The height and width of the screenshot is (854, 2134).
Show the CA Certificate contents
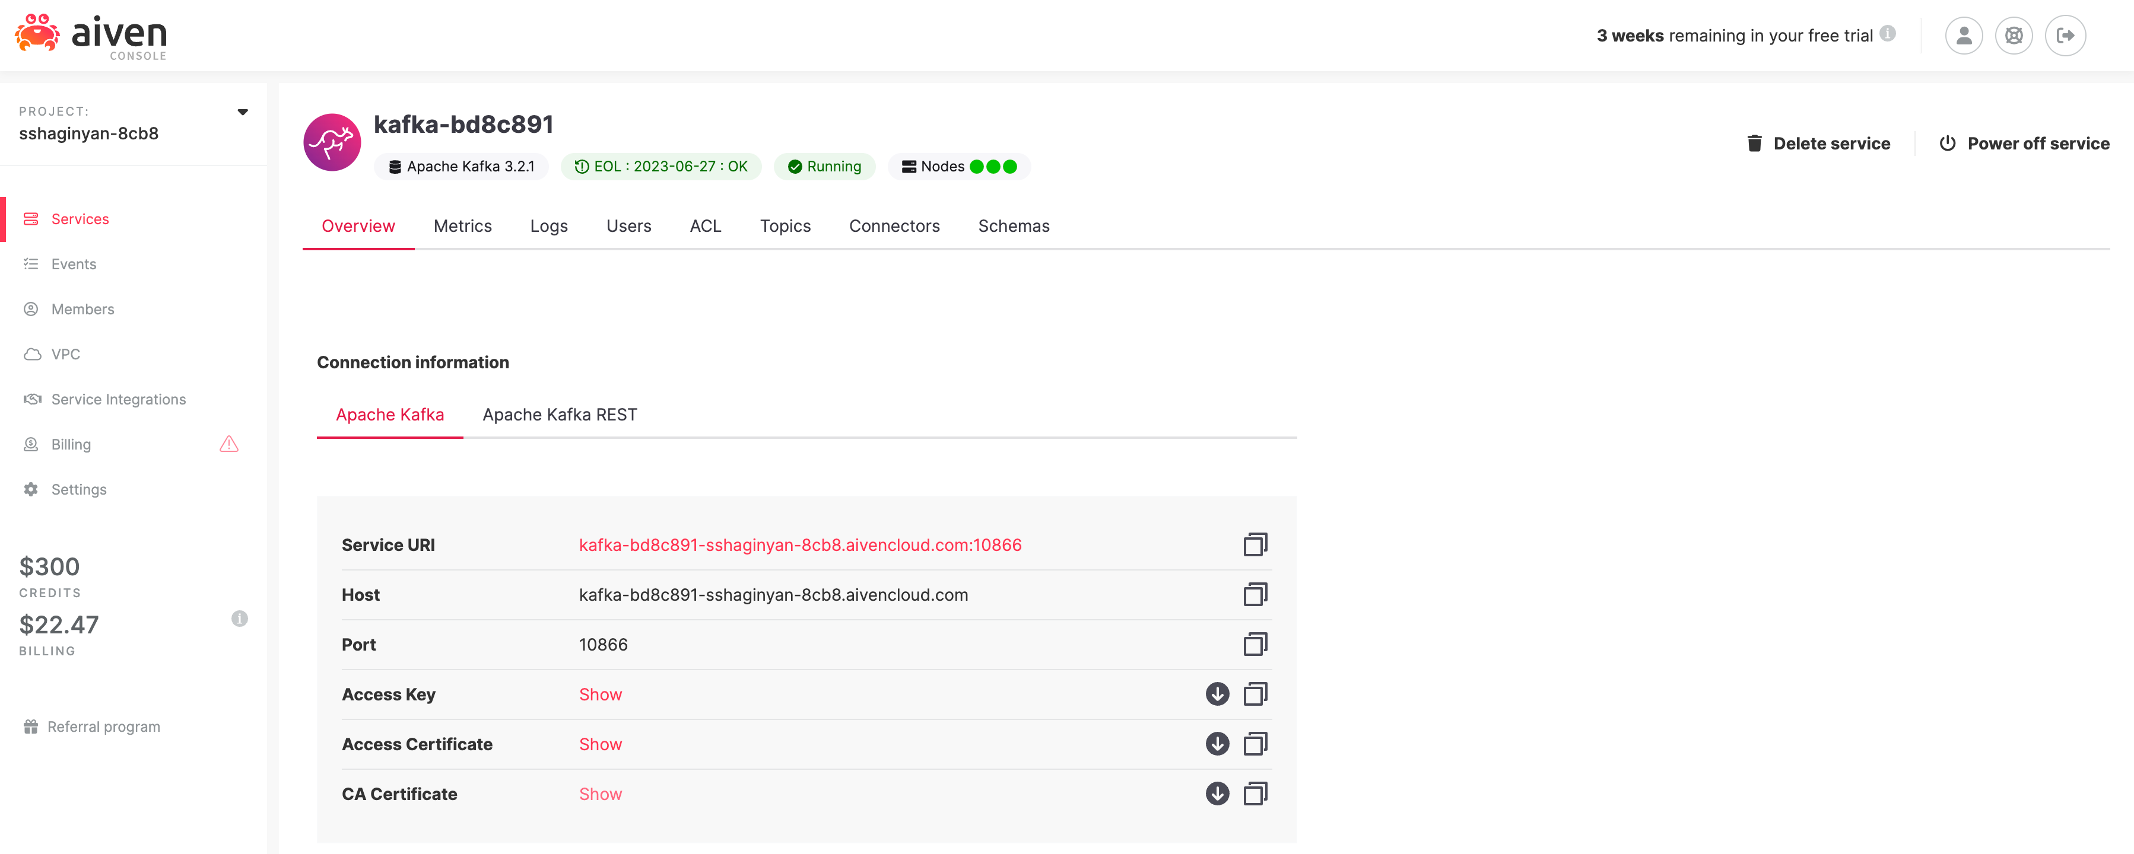pyautogui.click(x=600, y=794)
